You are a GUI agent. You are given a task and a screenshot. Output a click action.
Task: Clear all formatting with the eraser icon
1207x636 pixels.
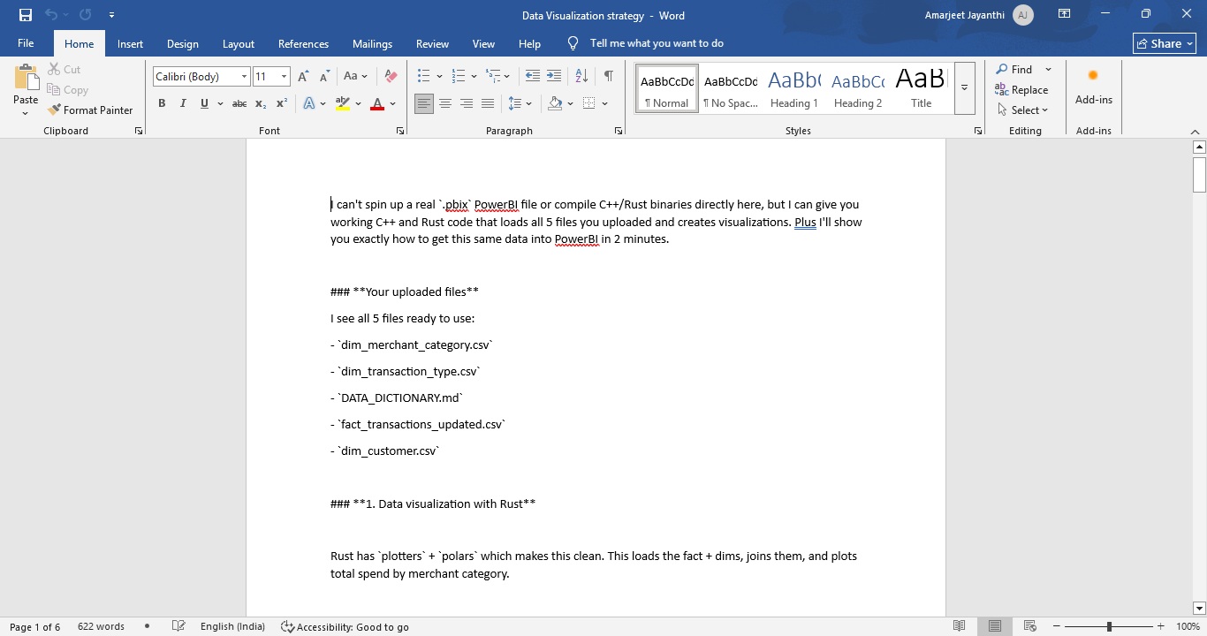(391, 77)
